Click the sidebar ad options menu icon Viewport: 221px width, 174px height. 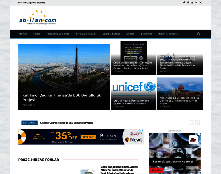(x=199, y=134)
